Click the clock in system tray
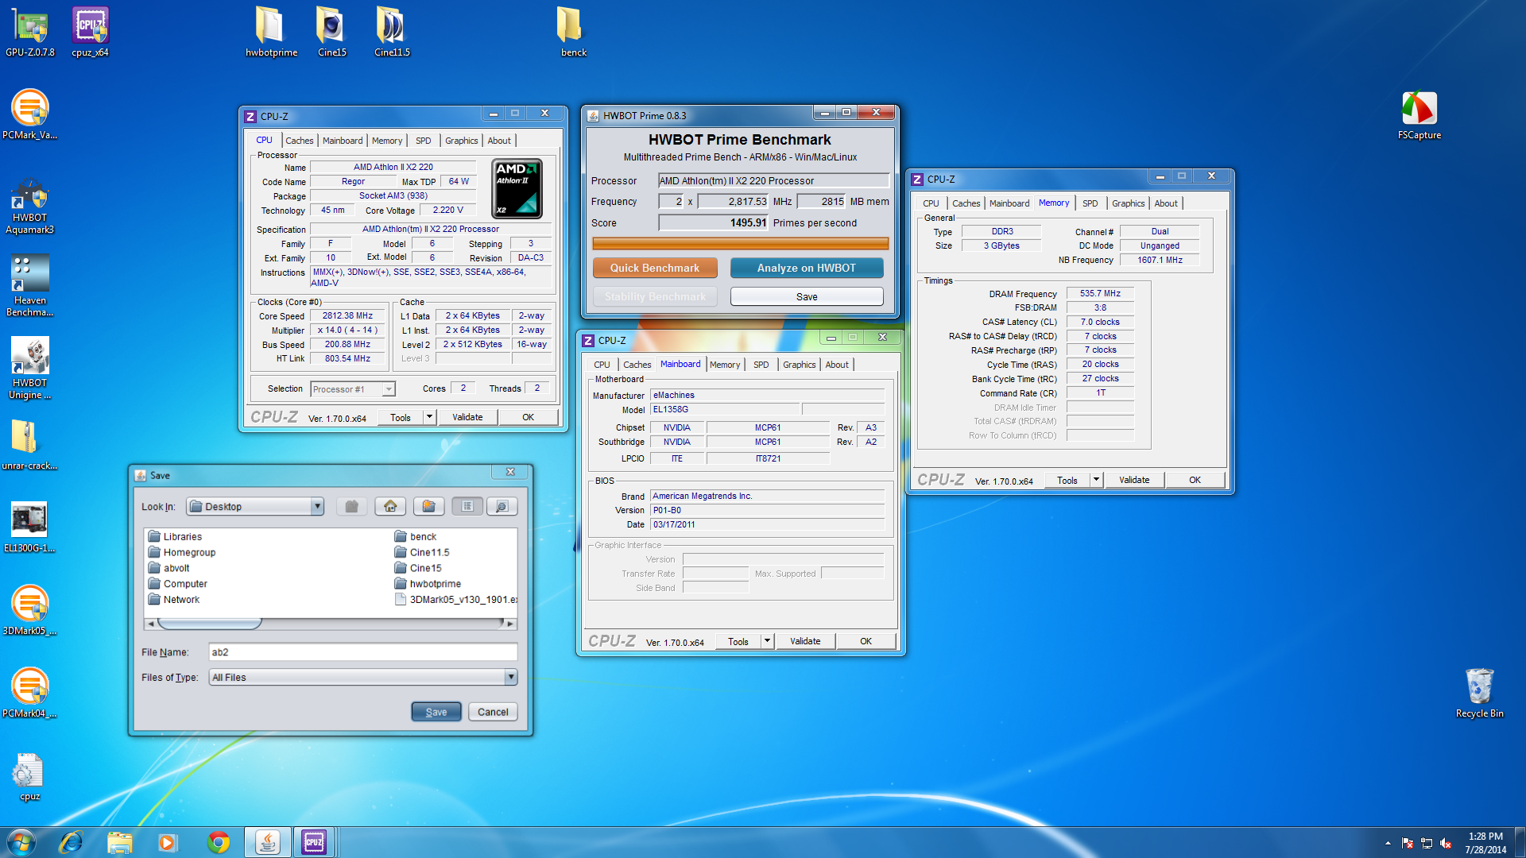Screen dimensions: 1526x858 [1485, 842]
